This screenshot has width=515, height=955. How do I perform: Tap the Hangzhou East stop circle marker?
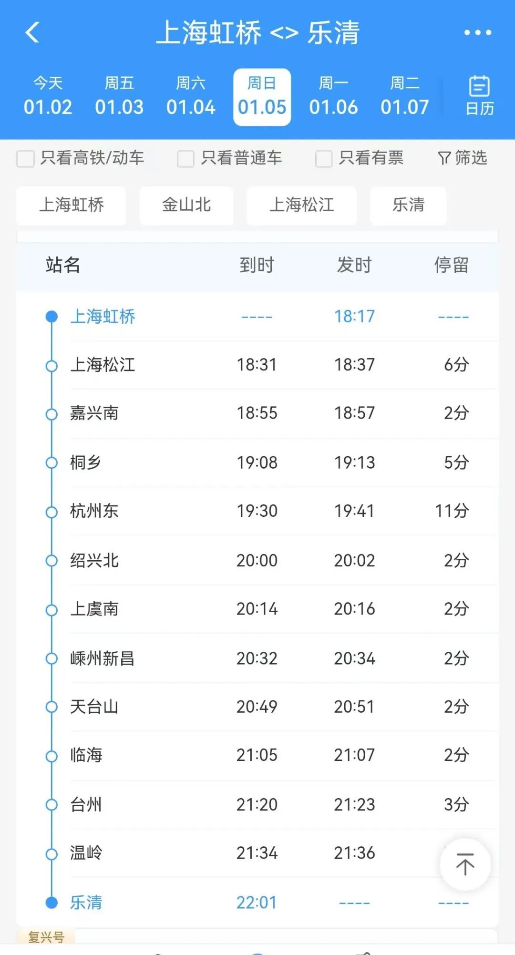click(51, 512)
